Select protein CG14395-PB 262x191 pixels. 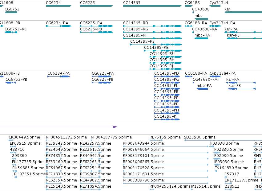(x=166, y=92)
